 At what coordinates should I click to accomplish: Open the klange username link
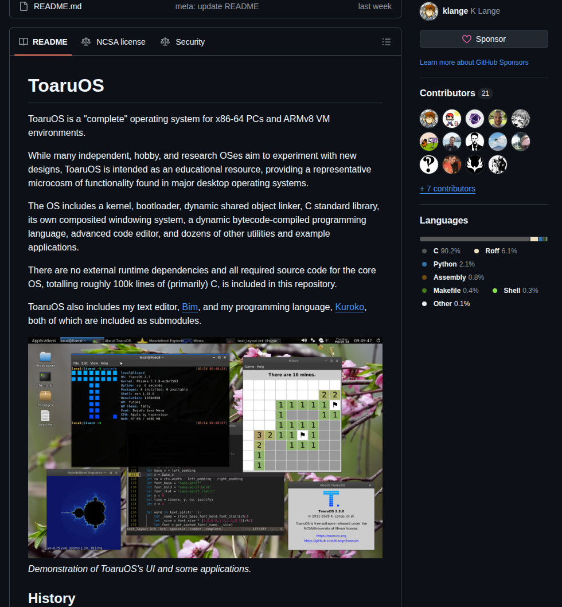coord(455,11)
